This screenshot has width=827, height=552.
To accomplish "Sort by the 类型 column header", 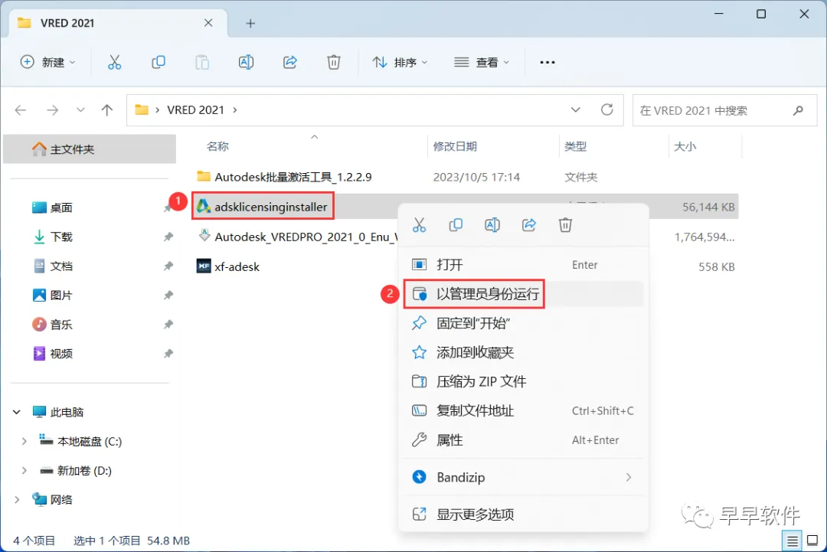I will coord(575,146).
